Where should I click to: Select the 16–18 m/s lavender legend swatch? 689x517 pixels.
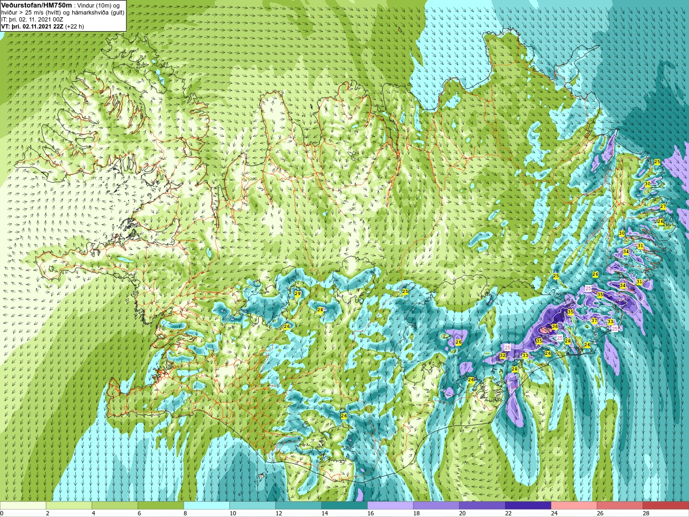[x=390, y=506]
